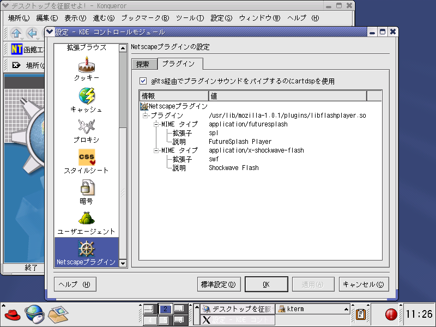This screenshot has height=327, width=436.
Task: Click the module list scroll-down arrow
Action: [x=123, y=263]
